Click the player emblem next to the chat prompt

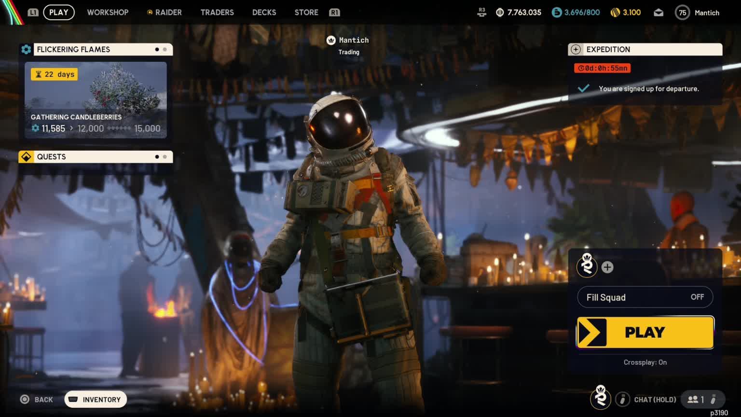pos(601,397)
